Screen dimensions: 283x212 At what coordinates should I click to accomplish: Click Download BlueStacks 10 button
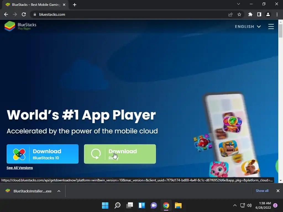click(x=43, y=154)
